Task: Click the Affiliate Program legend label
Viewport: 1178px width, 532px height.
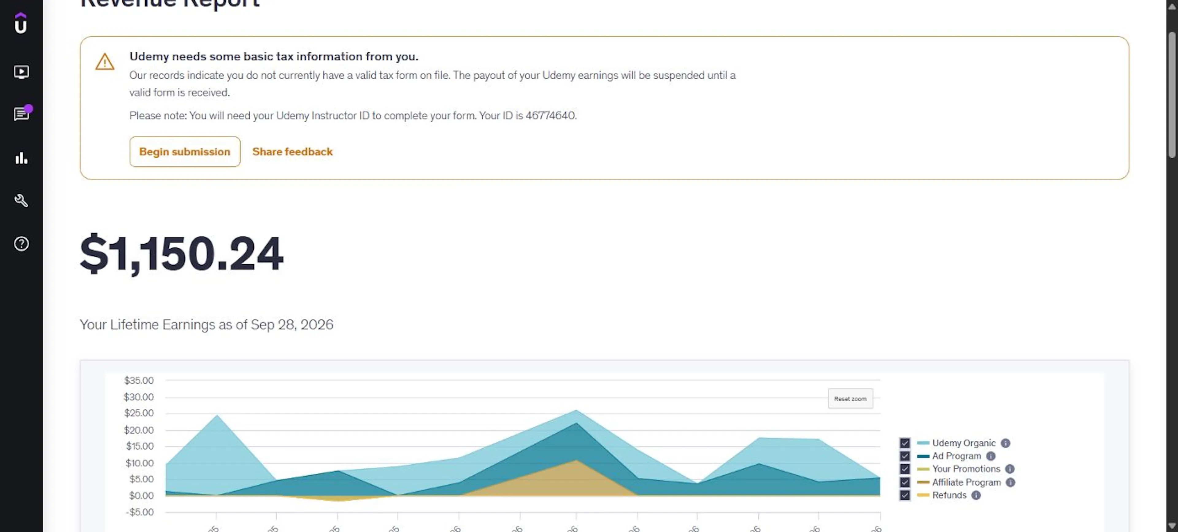Action: coord(966,482)
